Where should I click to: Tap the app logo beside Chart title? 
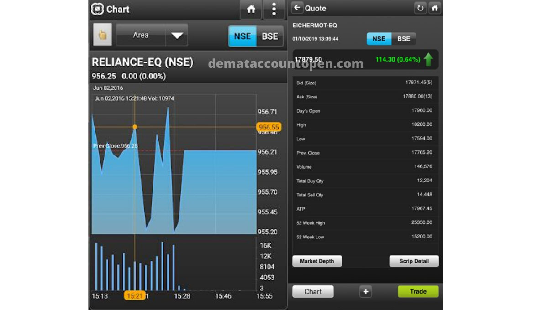(x=97, y=9)
